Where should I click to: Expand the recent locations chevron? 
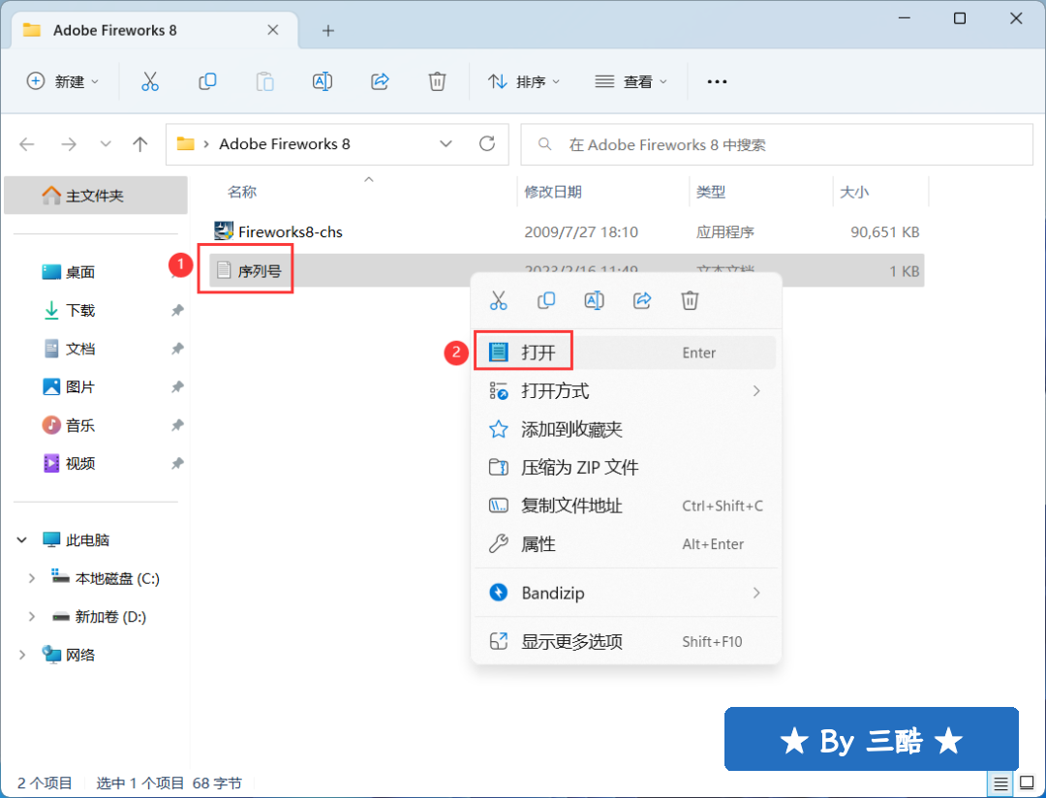click(106, 144)
